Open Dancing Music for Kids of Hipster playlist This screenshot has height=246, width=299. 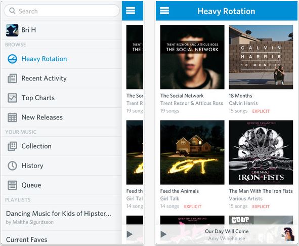coord(61,217)
